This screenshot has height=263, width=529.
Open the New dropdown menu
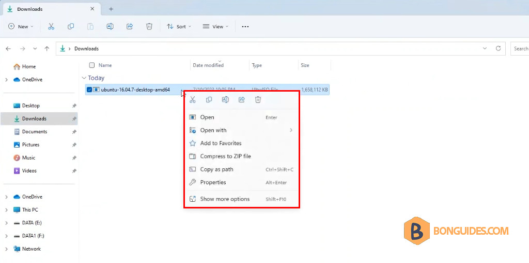click(x=21, y=27)
